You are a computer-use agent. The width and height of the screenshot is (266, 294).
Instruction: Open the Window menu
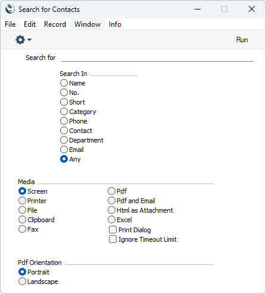(87, 24)
